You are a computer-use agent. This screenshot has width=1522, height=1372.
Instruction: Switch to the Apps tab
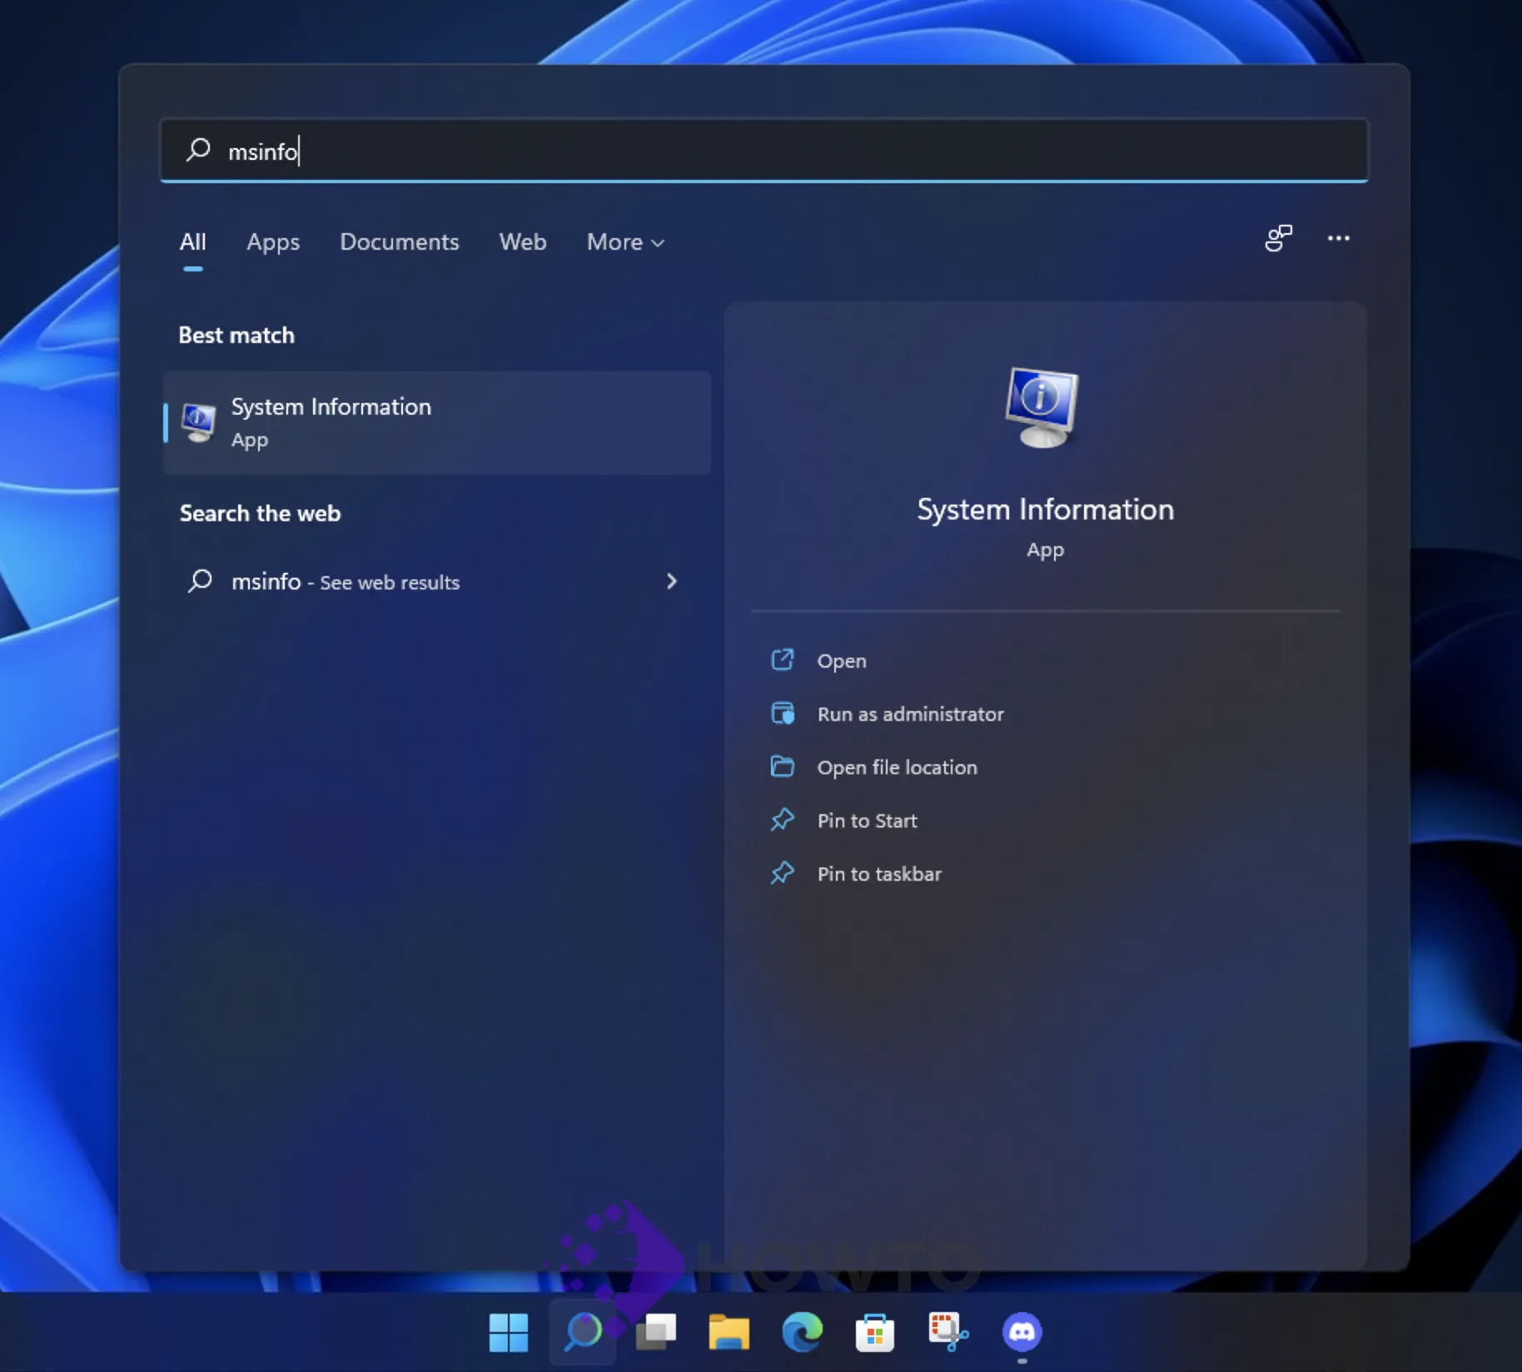(x=273, y=242)
